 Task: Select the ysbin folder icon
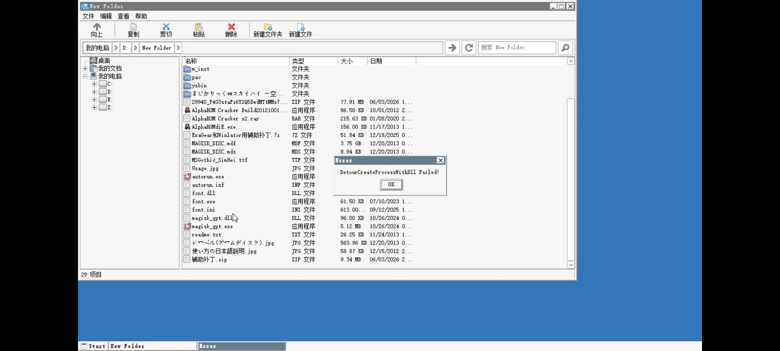(187, 86)
